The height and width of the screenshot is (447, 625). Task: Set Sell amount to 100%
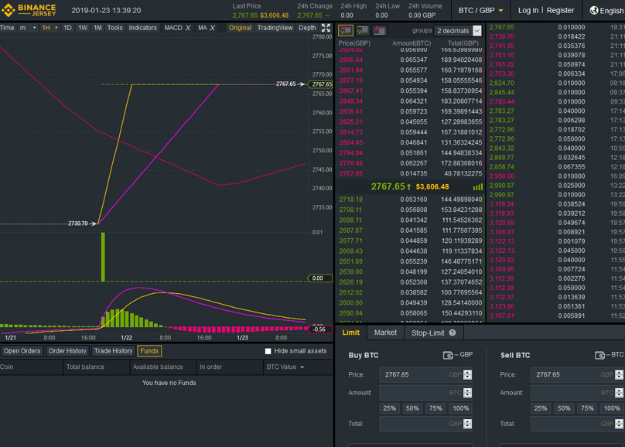(612, 408)
